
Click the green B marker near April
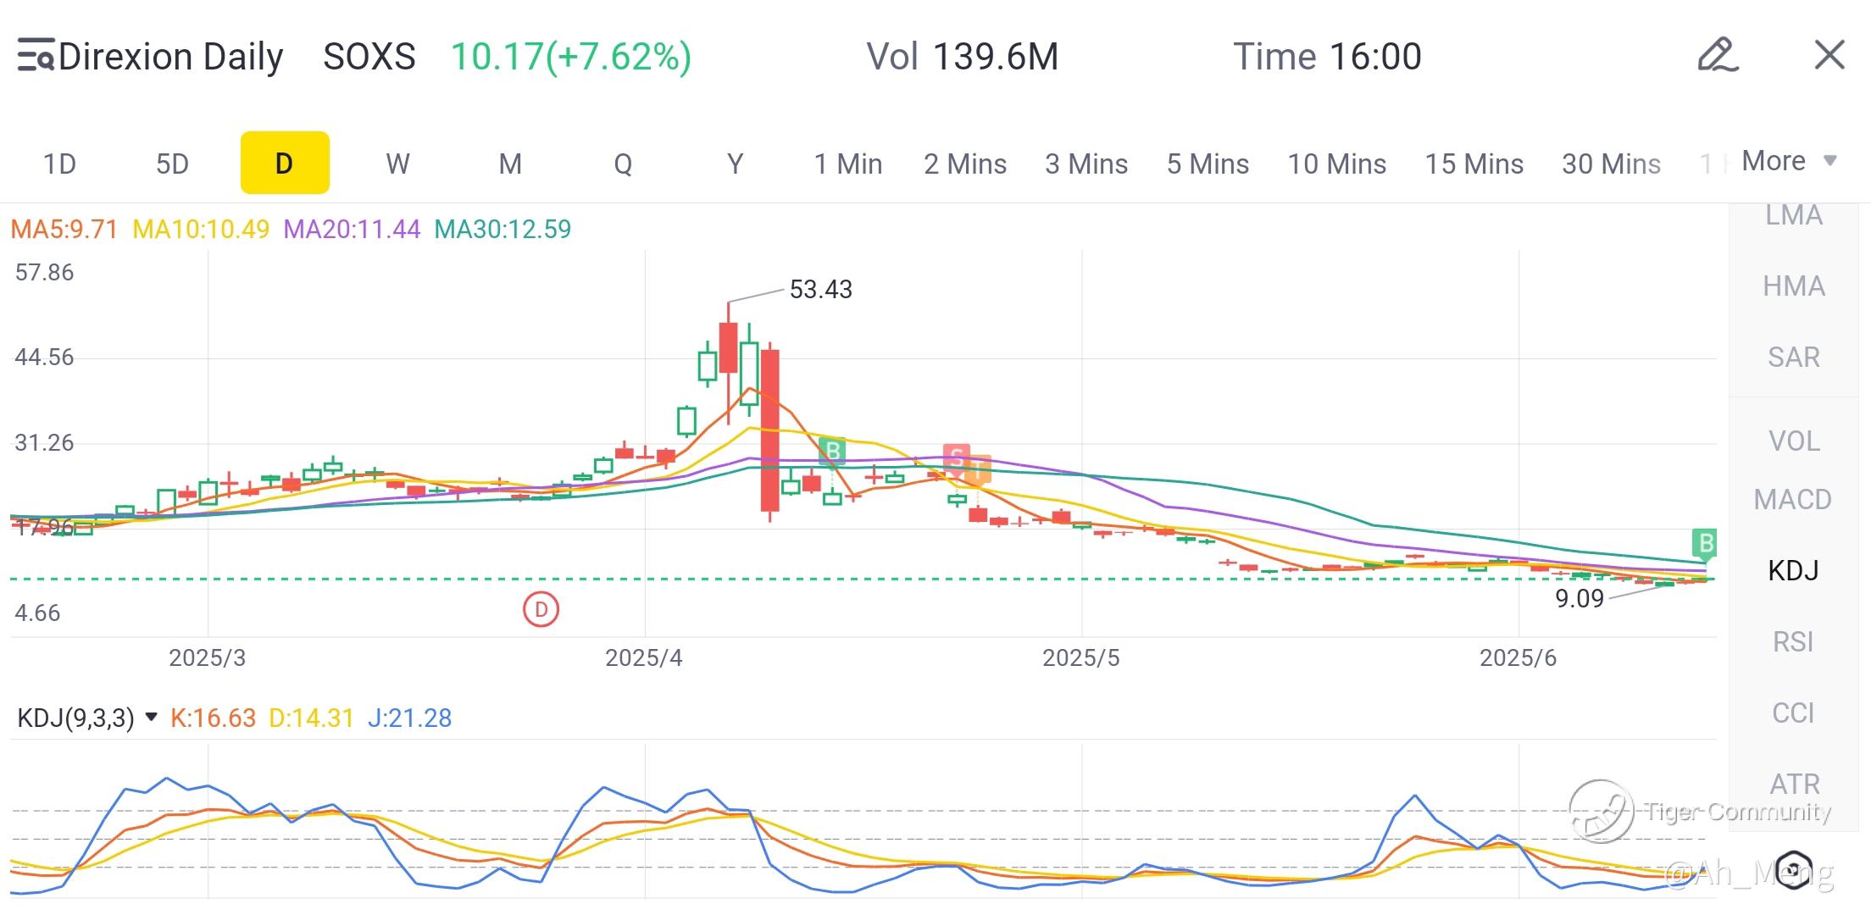coord(832,451)
